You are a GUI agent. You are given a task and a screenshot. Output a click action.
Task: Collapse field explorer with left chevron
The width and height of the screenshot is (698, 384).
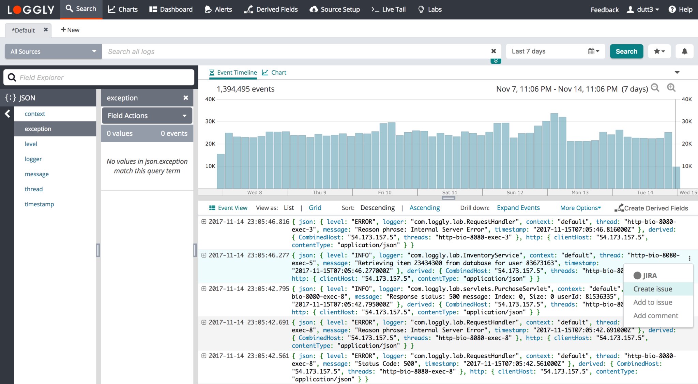[x=7, y=114]
